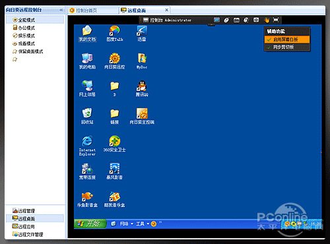Image resolution: width=330 pixels, height=244 pixels.
Task: Click the fullscreen brackets icon in remote toolbar
Action: [276, 20]
